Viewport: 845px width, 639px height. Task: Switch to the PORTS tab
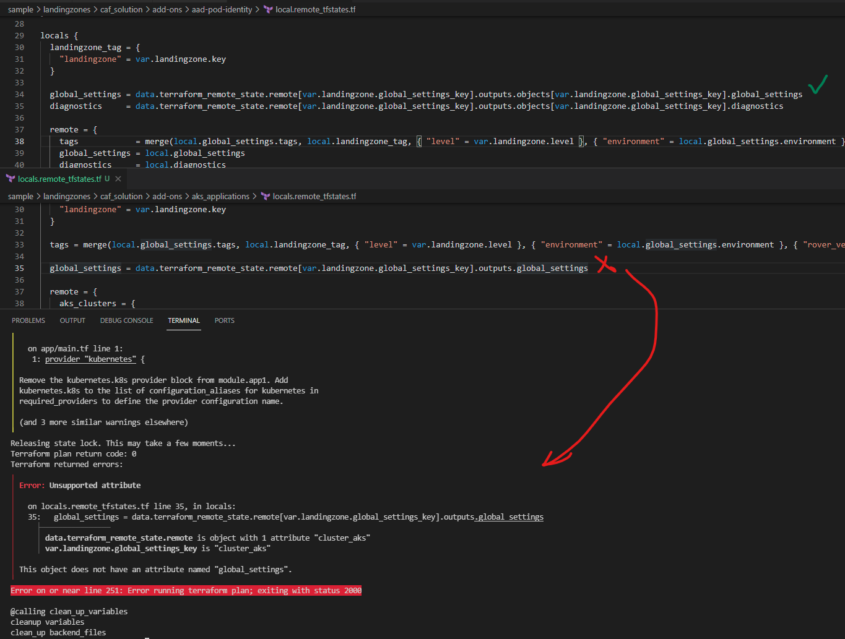[224, 320]
